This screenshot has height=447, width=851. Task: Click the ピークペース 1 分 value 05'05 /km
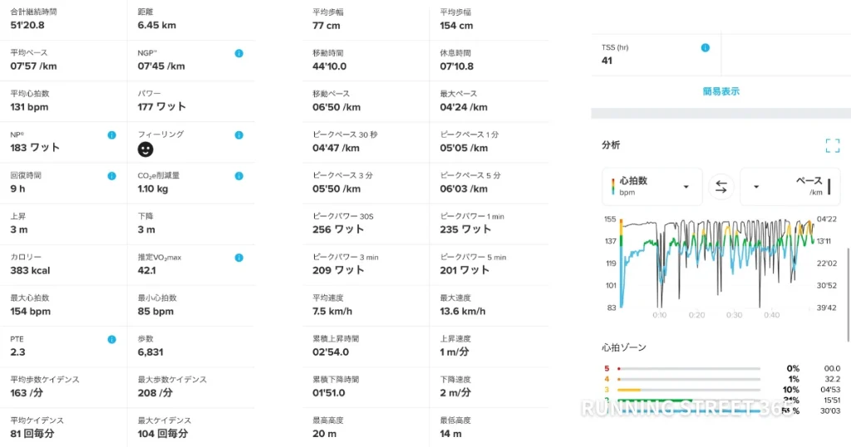pos(464,148)
